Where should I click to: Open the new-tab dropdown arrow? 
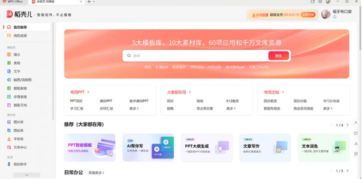(94, 2)
